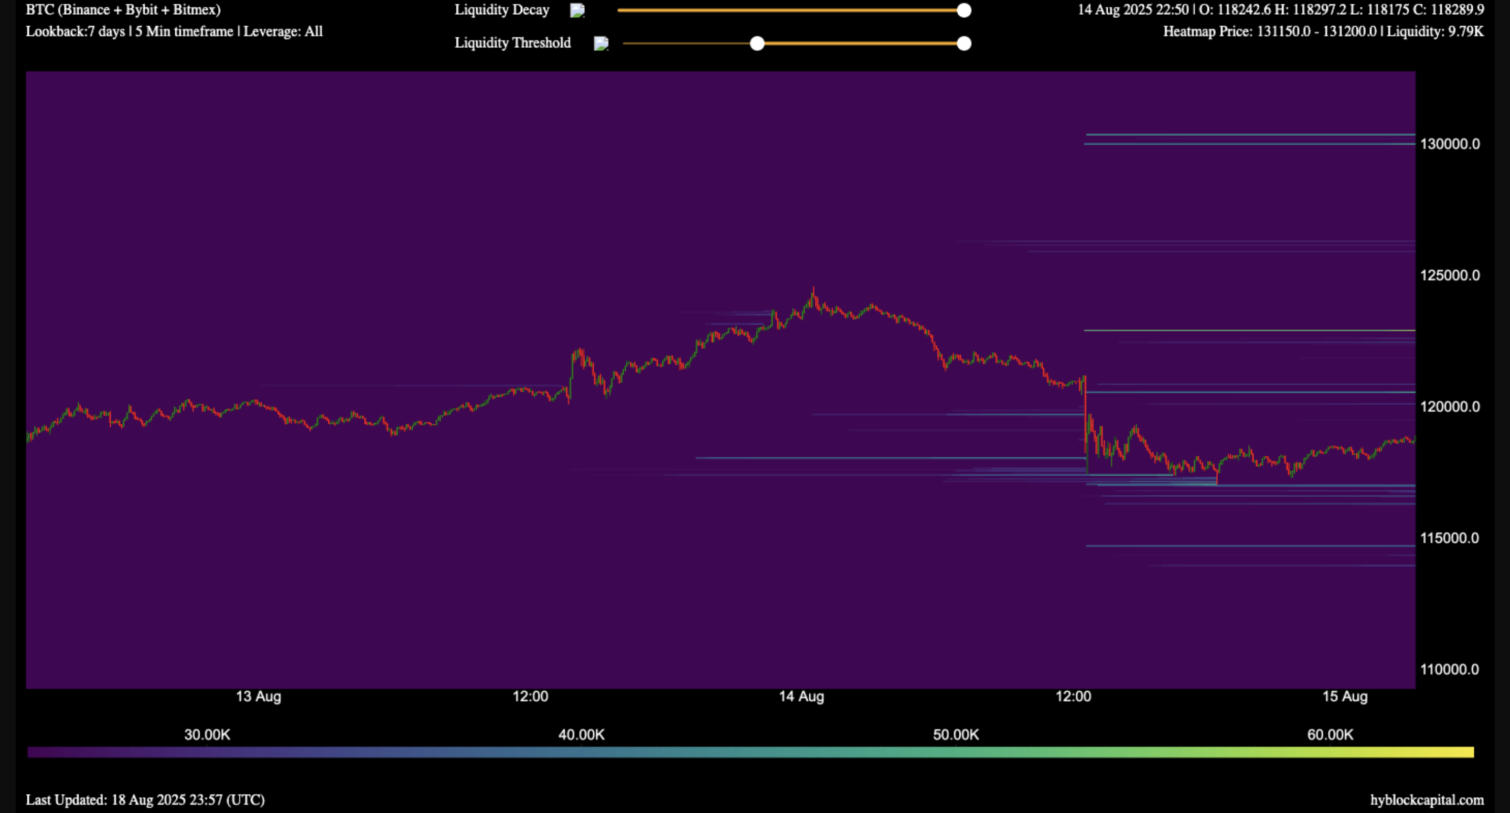This screenshot has height=813, width=1510.
Task: Click the left Liquidity Threshold slider handle
Action: pos(757,44)
